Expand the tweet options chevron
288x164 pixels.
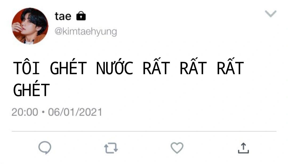(271, 14)
